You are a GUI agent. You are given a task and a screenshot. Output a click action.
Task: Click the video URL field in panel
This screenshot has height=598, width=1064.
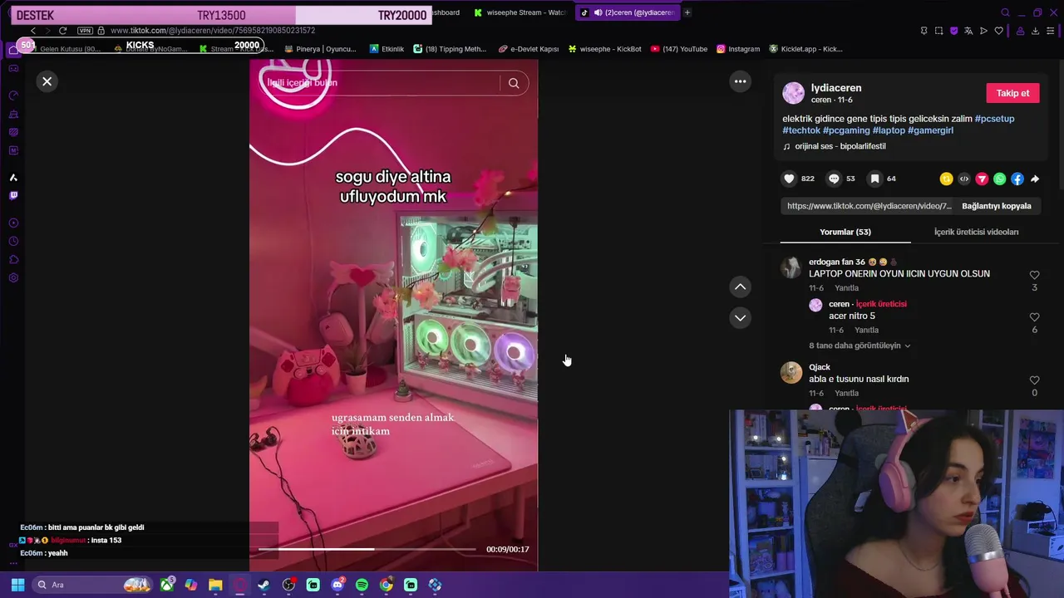pos(869,206)
